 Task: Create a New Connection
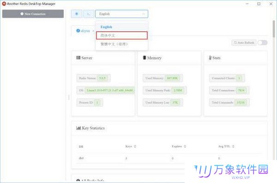click(x=33, y=14)
